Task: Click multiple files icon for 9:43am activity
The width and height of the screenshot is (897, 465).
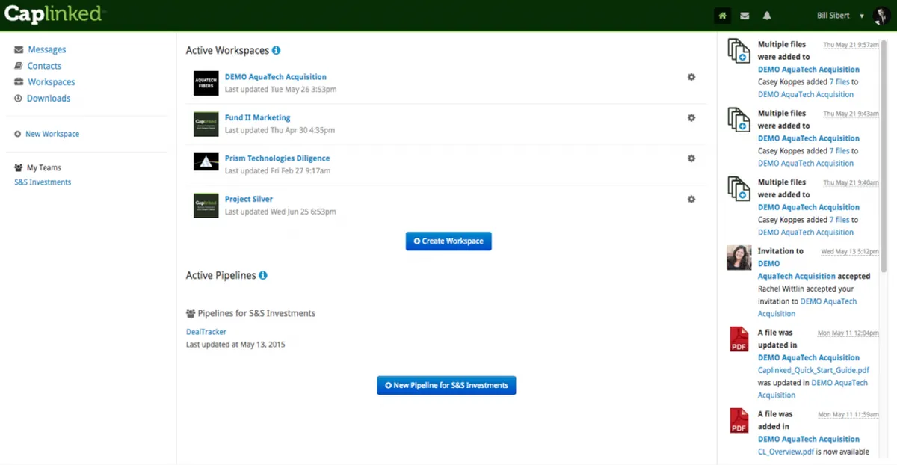Action: tap(739, 120)
